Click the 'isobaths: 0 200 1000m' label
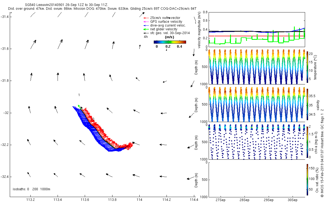 pos(32,189)
